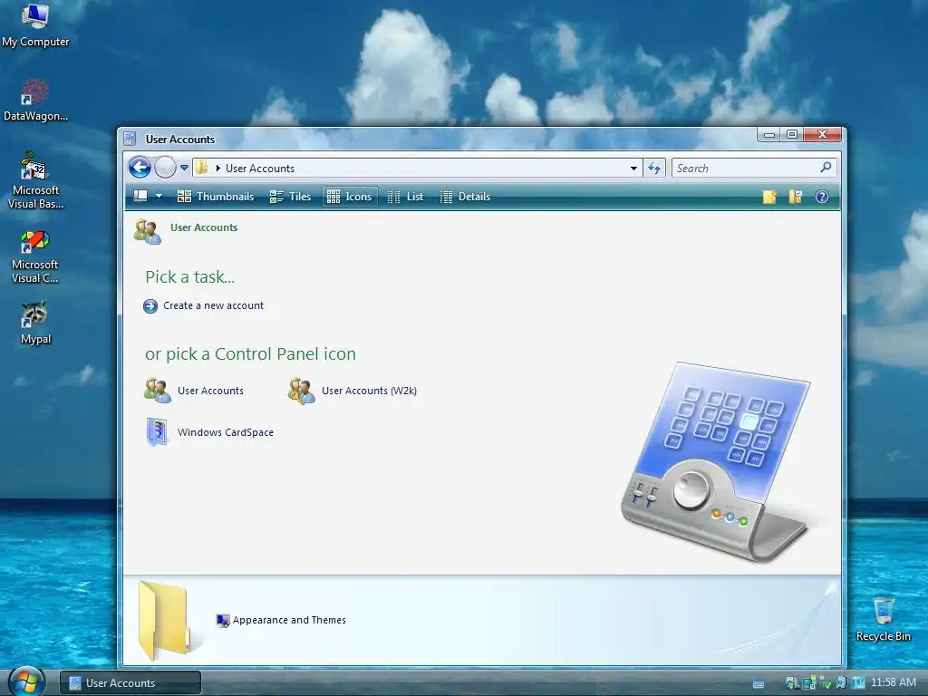Open My Computer on the desktop
Image resolution: width=928 pixels, height=696 pixels.
click(x=35, y=24)
